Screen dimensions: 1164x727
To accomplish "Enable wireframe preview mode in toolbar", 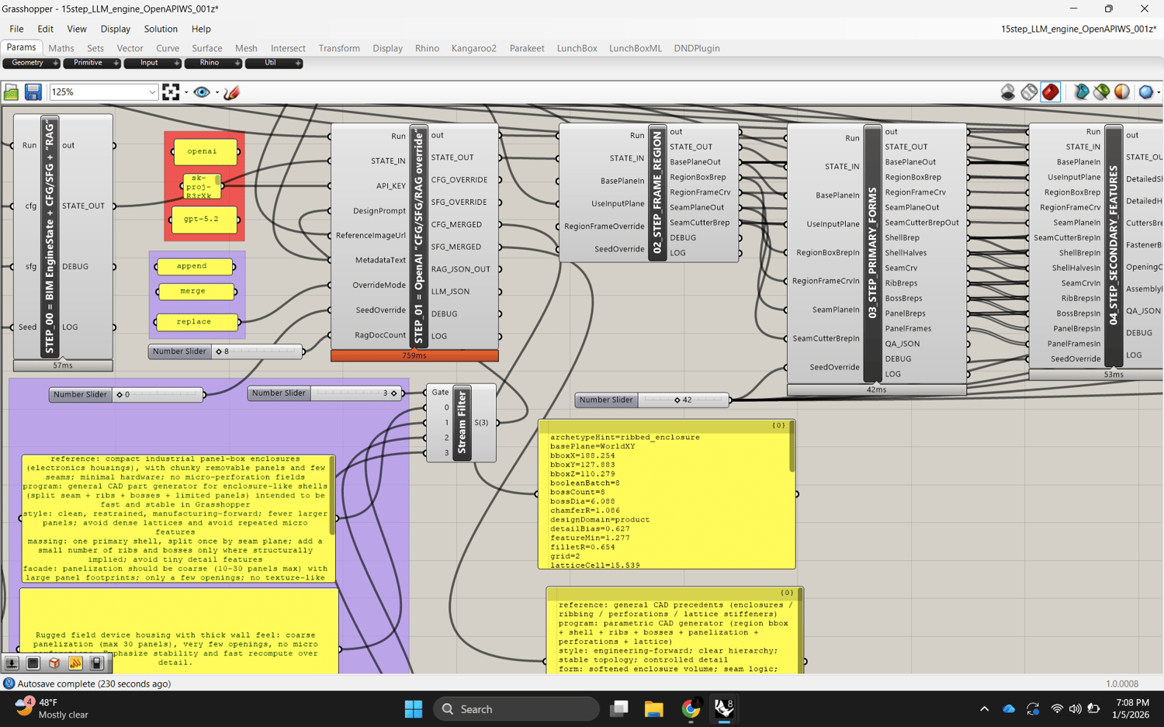I will click(x=1029, y=92).
